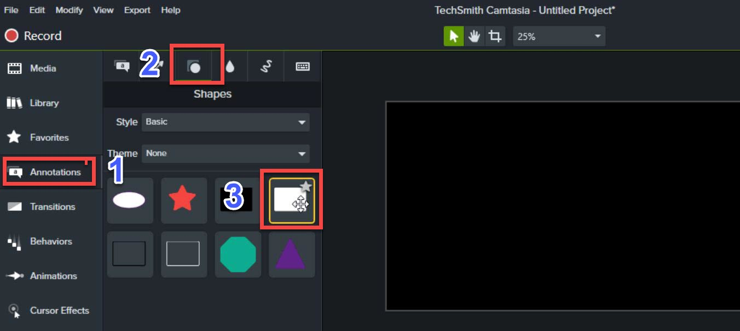The width and height of the screenshot is (740, 331).
Task: Select the outlined rectangle shape
Action: [184, 254]
